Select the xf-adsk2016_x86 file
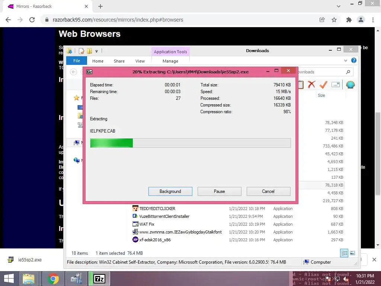The height and width of the screenshot is (286, 381). coord(155,239)
